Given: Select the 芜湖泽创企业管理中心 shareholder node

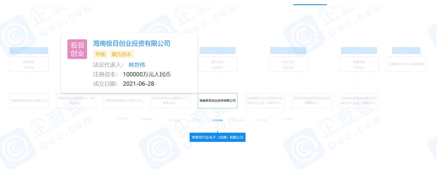Looking at the screenshot, I should point(76,101).
